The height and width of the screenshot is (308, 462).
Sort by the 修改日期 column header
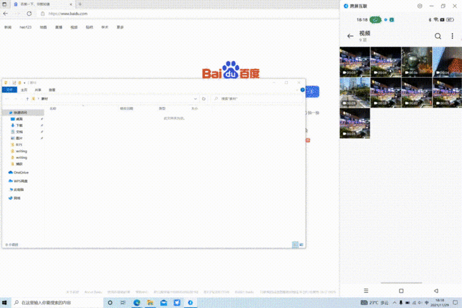tap(127, 109)
